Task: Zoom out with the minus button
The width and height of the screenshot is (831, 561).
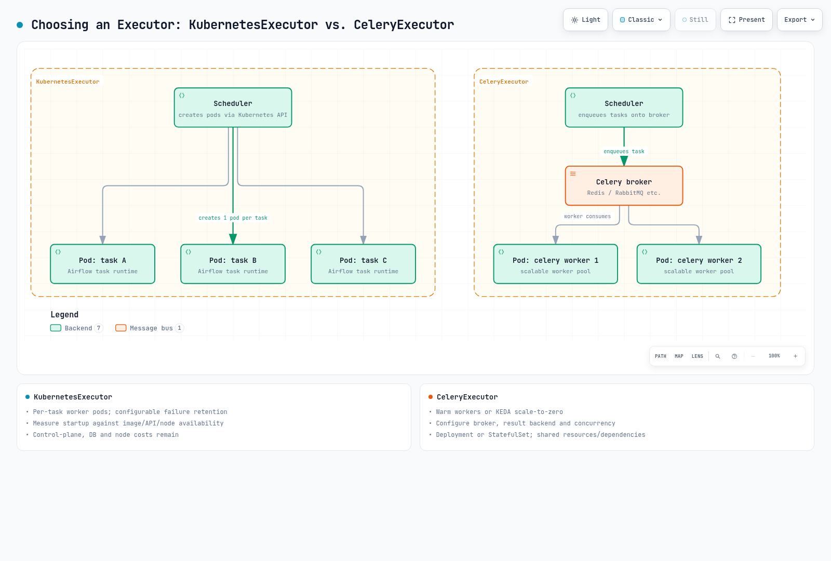Action: tap(753, 356)
